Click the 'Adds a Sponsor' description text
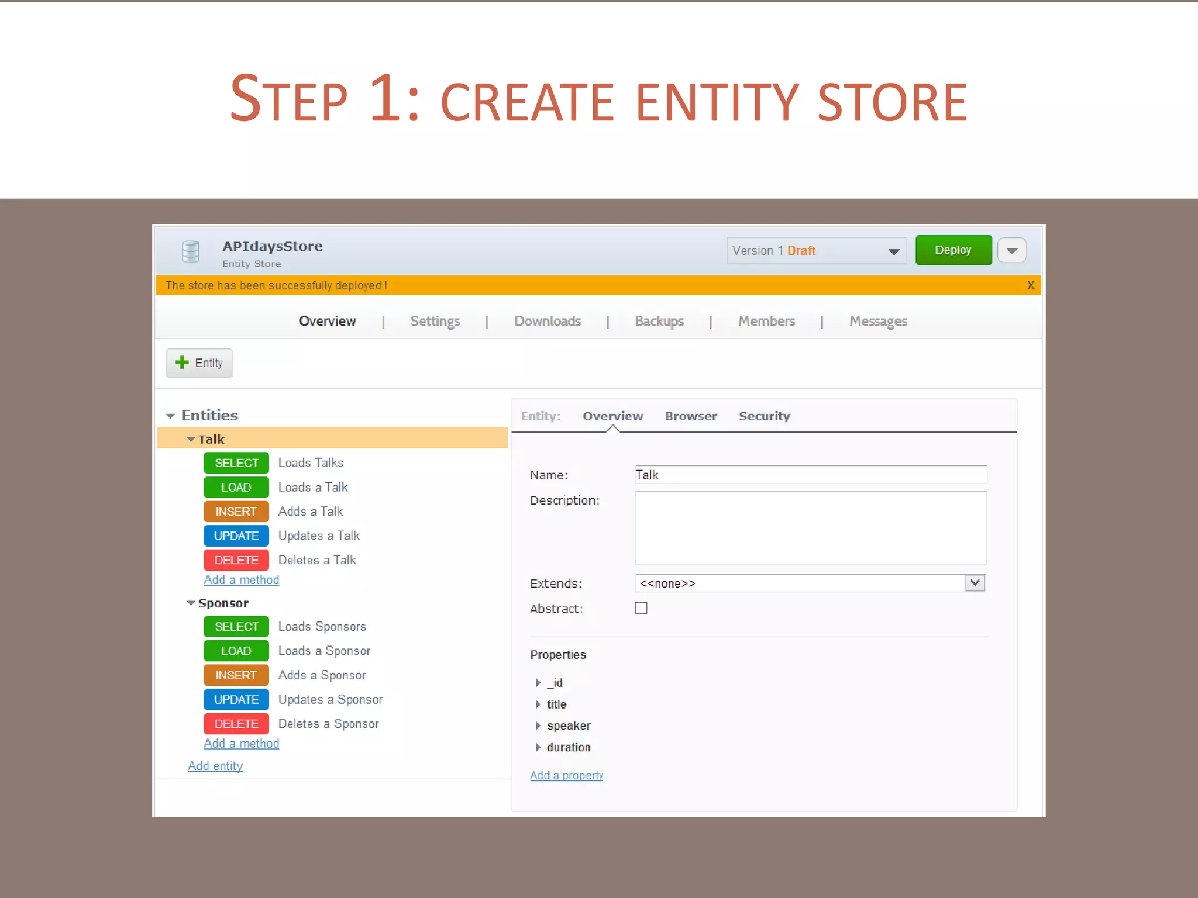 pyautogui.click(x=322, y=675)
